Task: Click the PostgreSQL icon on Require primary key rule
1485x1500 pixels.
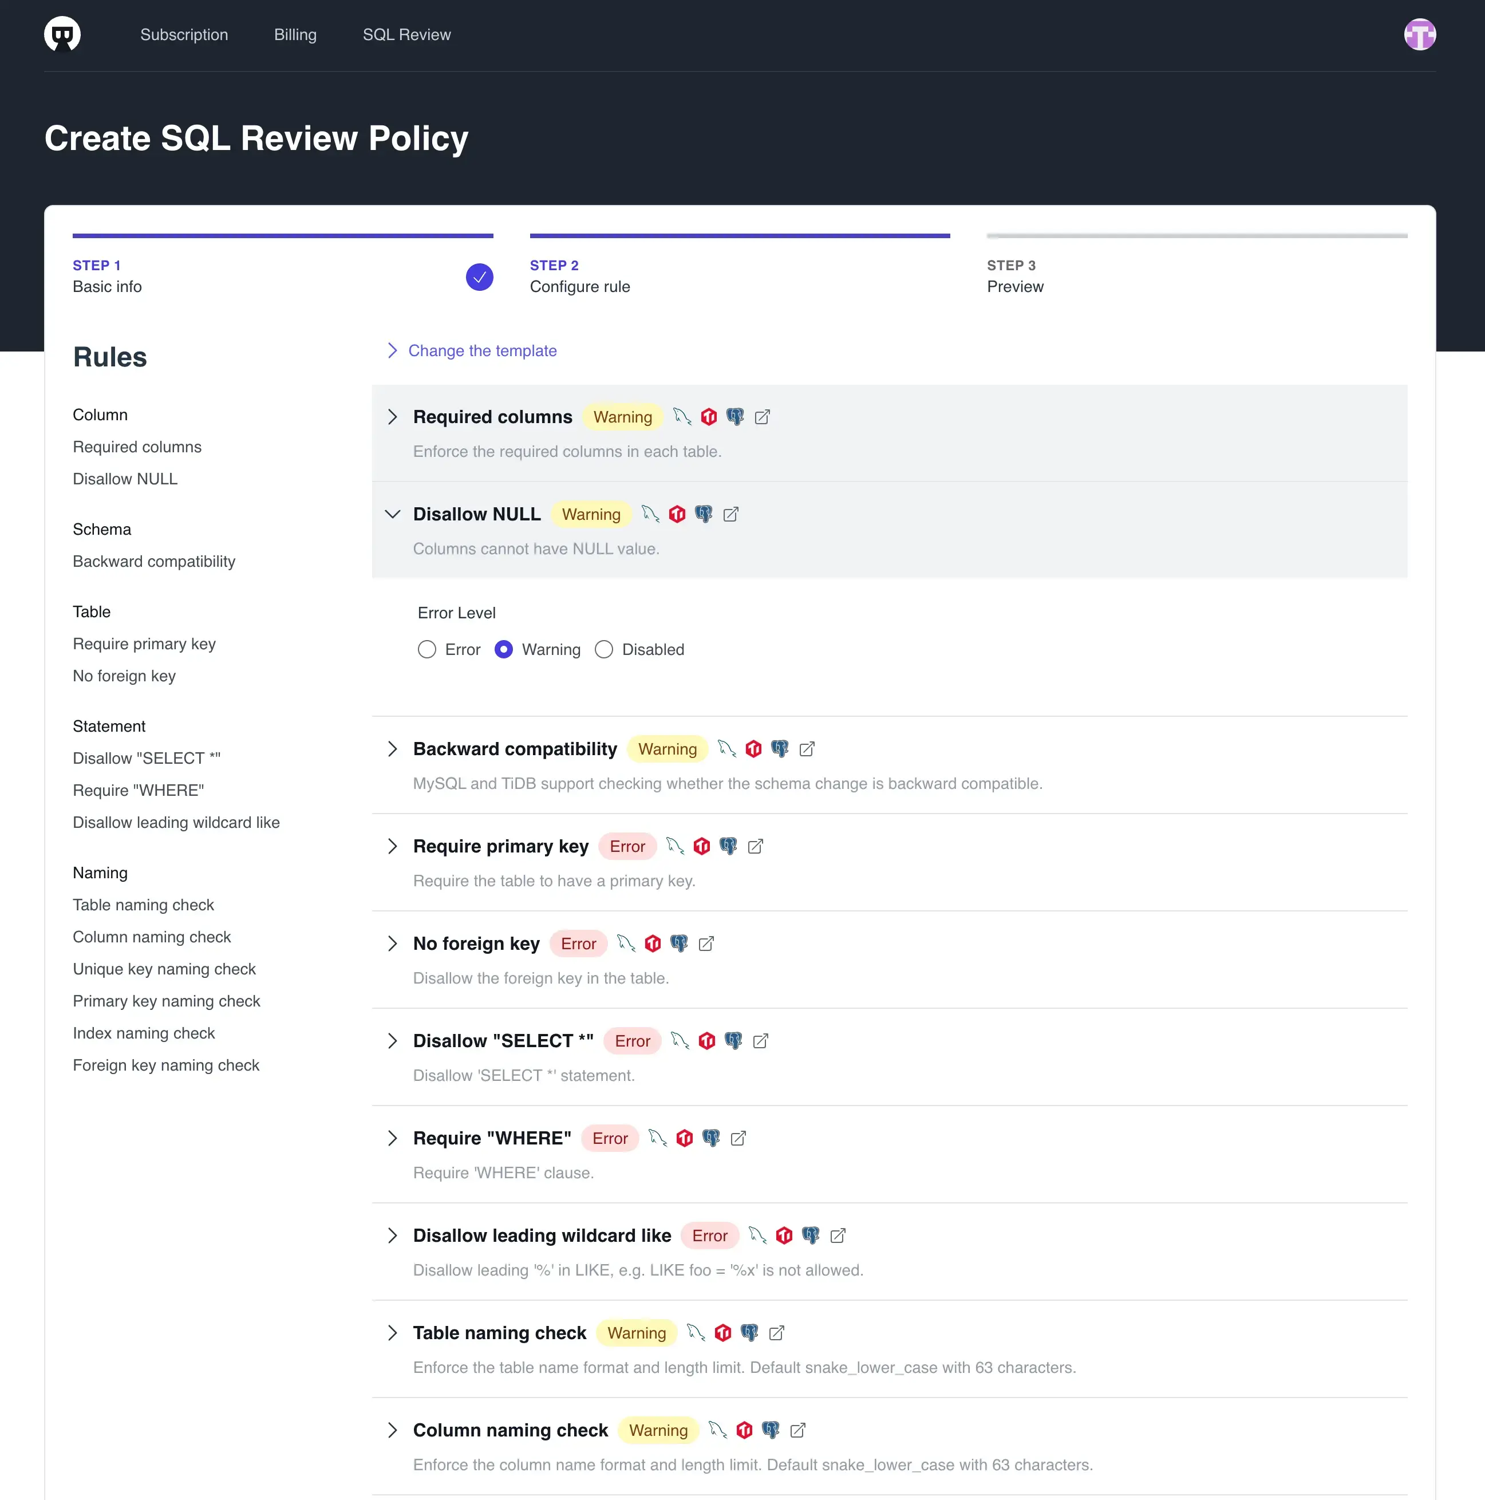Action: (728, 846)
